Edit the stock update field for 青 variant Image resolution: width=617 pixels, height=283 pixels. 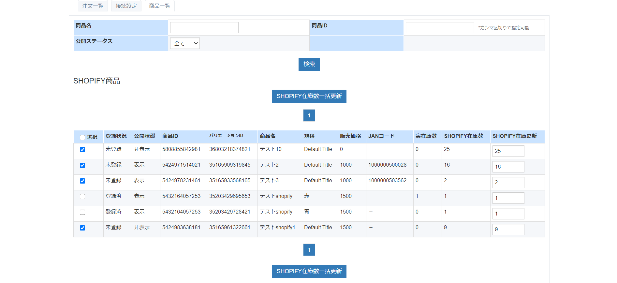[x=508, y=214]
